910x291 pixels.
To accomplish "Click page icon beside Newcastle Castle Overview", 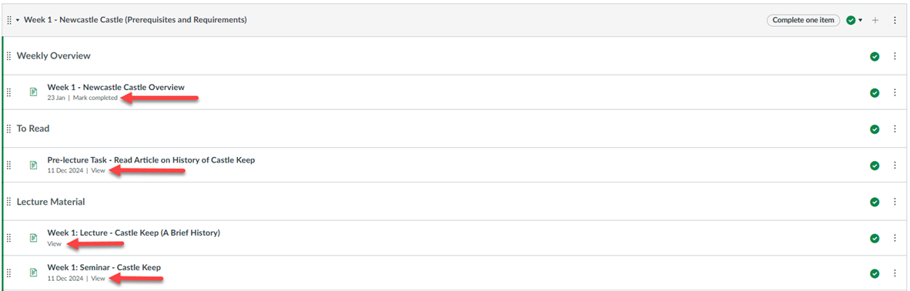I will click(34, 92).
